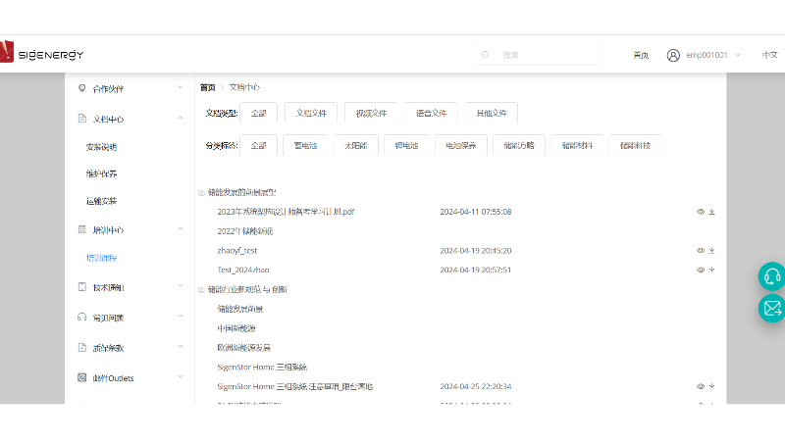Collapse the 文档中心 sidebar chevron
This screenshot has width=785, height=444.
181,118
